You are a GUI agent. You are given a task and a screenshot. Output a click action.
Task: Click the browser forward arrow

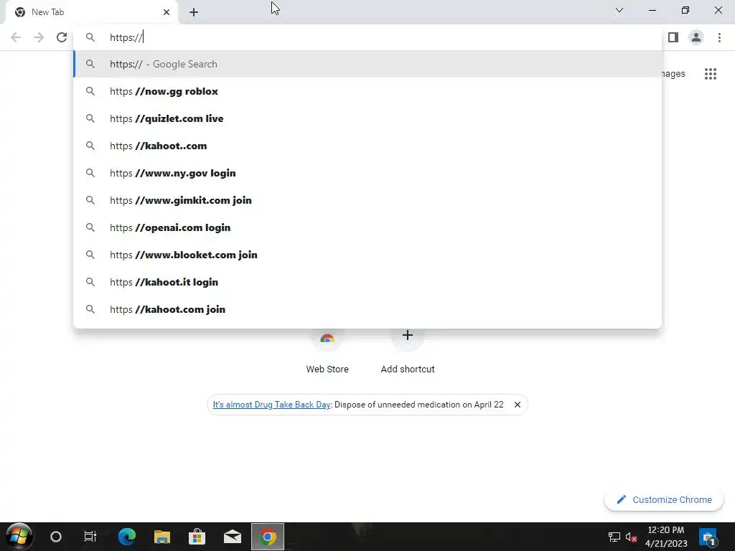[39, 37]
